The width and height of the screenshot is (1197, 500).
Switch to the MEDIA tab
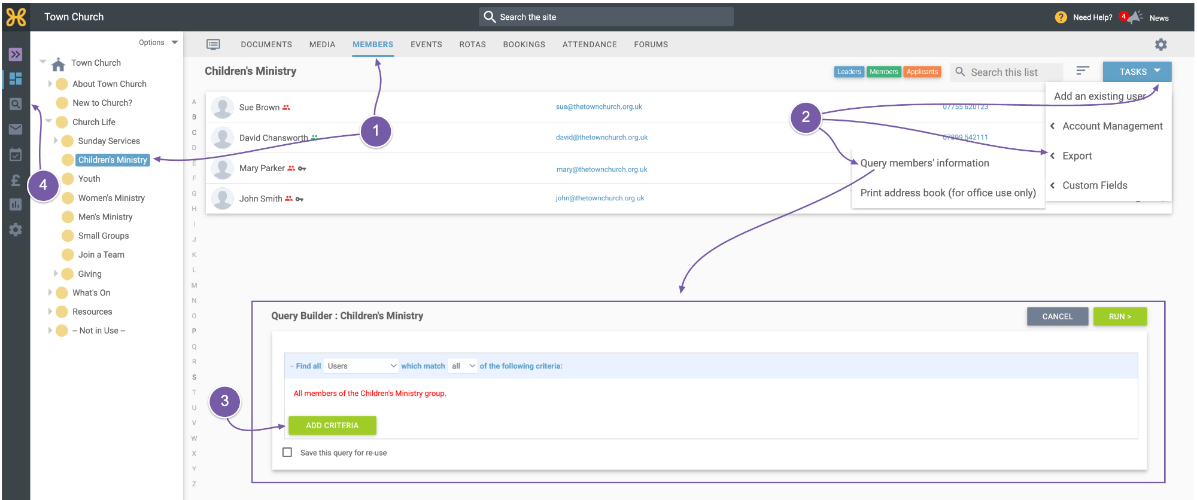point(322,44)
